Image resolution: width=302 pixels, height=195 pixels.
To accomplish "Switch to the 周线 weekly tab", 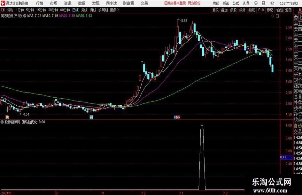I will 84,10.
